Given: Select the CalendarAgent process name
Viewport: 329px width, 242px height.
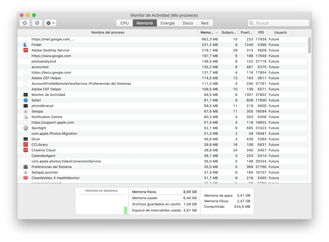Looking at the screenshot, I should tap(43, 156).
